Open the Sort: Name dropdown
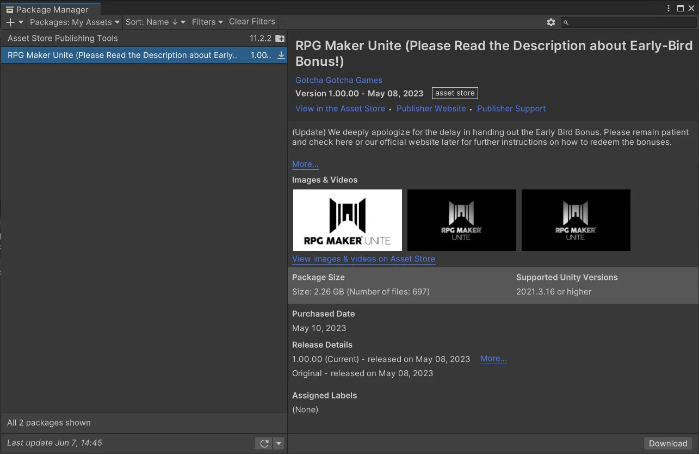 (156, 22)
